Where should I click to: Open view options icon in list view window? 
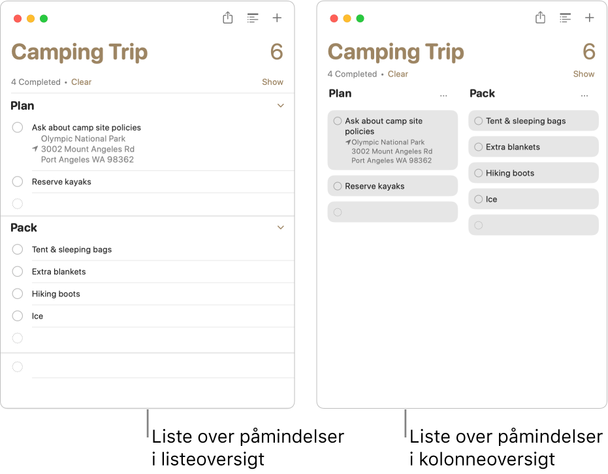click(253, 18)
